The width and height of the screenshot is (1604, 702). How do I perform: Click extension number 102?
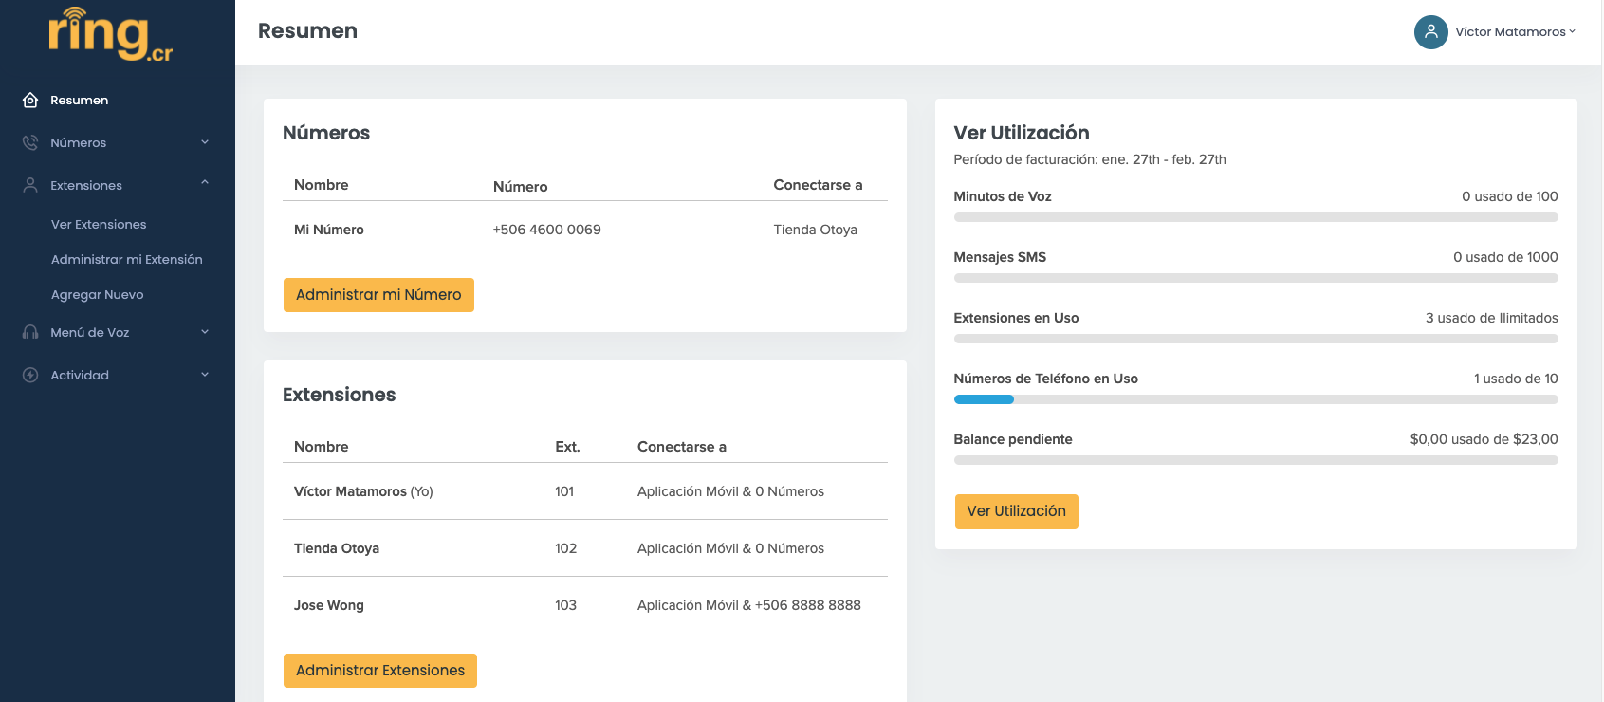point(566,548)
